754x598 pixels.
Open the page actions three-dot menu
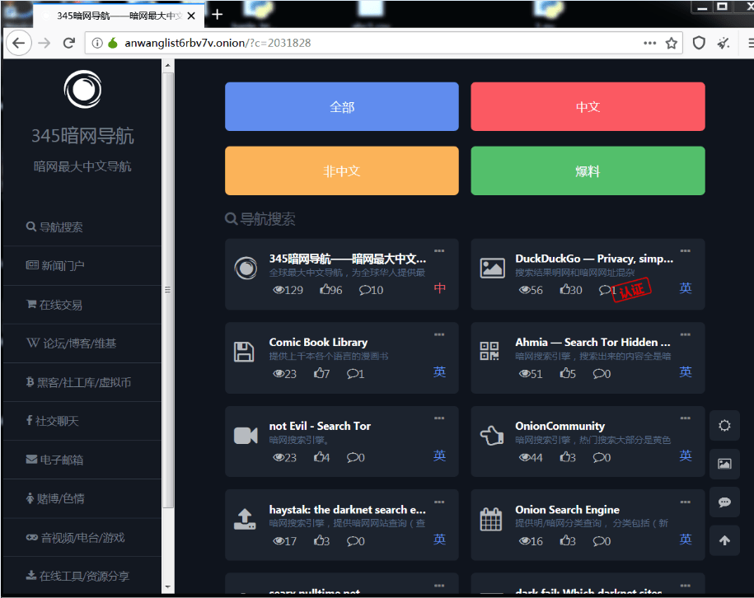pyautogui.click(x=649, y=44)
